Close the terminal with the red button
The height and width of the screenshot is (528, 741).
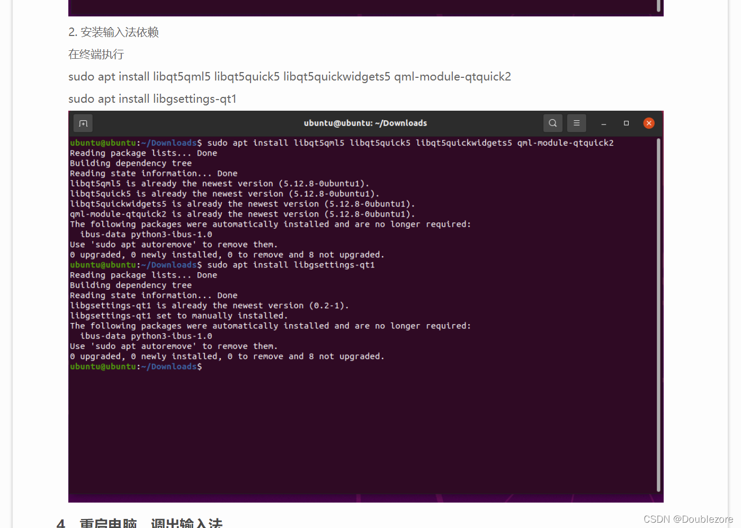(x=649, y=123)
